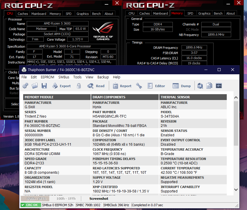The width and height of the screenshot is (247, 210).
Task: Open the Report view from toolbar
Action: click(122, 86)
